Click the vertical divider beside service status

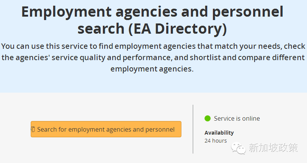tap(193, 129)
